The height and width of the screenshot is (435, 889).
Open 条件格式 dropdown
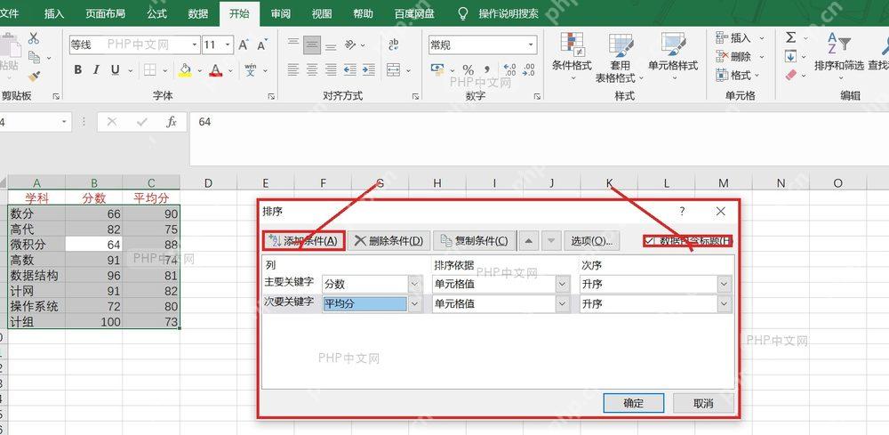click(x=572, y=59)
